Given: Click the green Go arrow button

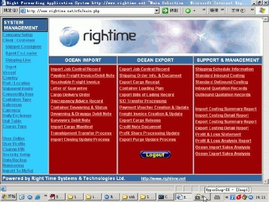Looking at the screenshot, I should coord(165,11).
